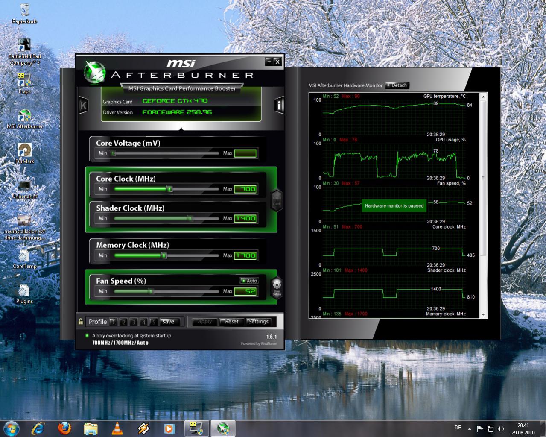This screenshot has width=546, height=437.
Task: Select Battlefield Bad Company 2 shortcut
Action: click(x=24, y=52)
